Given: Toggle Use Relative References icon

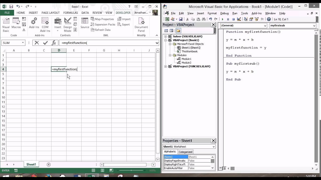Looking at the screenshot, I should 24,24.
